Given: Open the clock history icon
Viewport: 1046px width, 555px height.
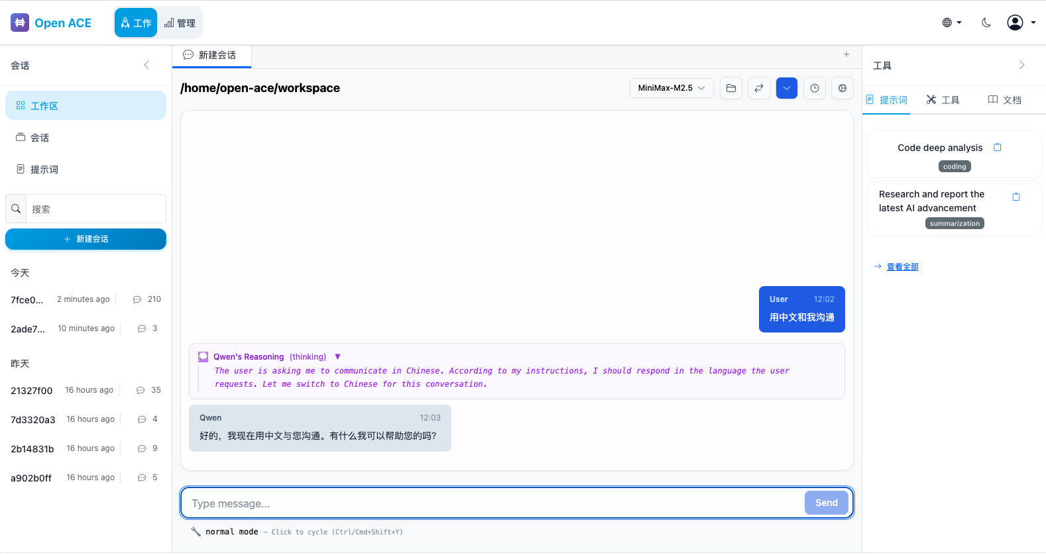Looking at the screenshot, I should click(815, 87).
